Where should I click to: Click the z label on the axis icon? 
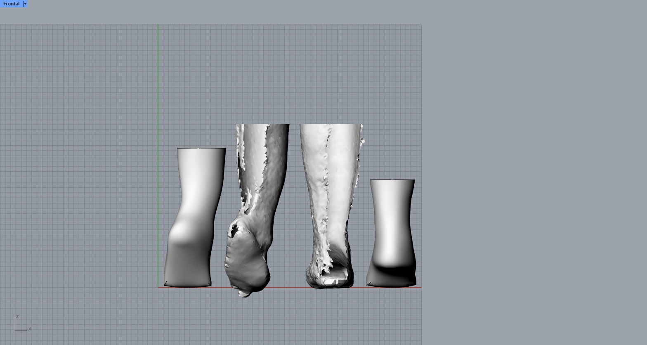pos(17,317)
